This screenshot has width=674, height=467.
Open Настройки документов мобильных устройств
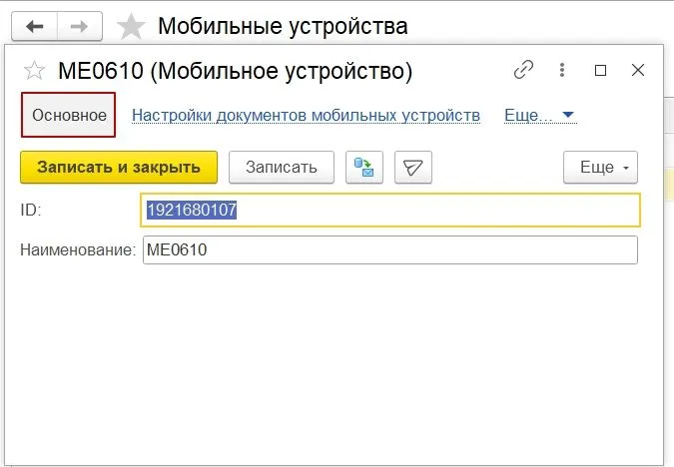point(306,116)
